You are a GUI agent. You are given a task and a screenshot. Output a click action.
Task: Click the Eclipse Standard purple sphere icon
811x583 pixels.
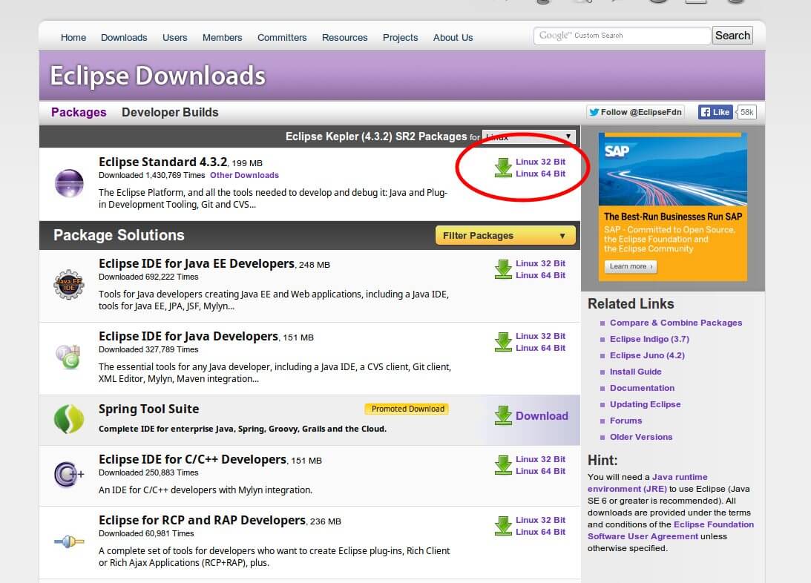tap(69, 183)
